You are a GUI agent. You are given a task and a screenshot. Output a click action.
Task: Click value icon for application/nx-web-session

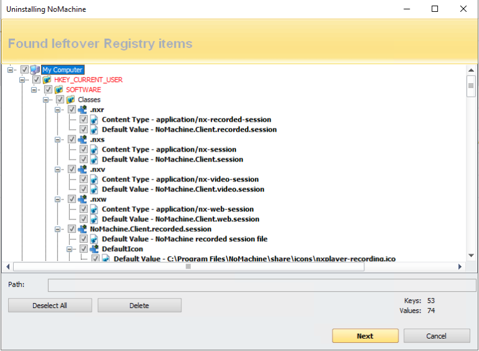94,209
